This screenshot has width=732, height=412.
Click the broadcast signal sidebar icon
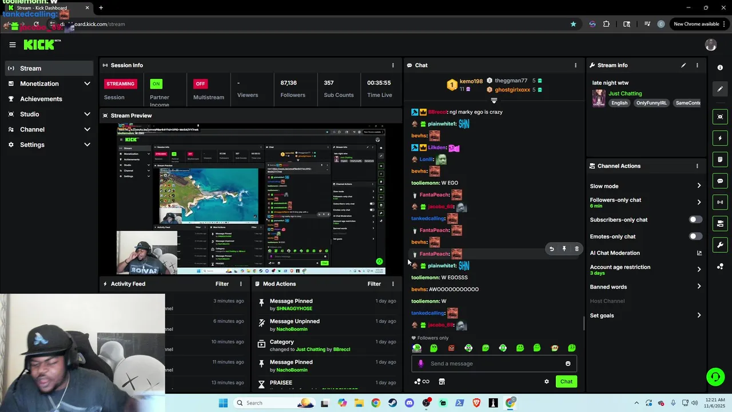pos(720,202)
